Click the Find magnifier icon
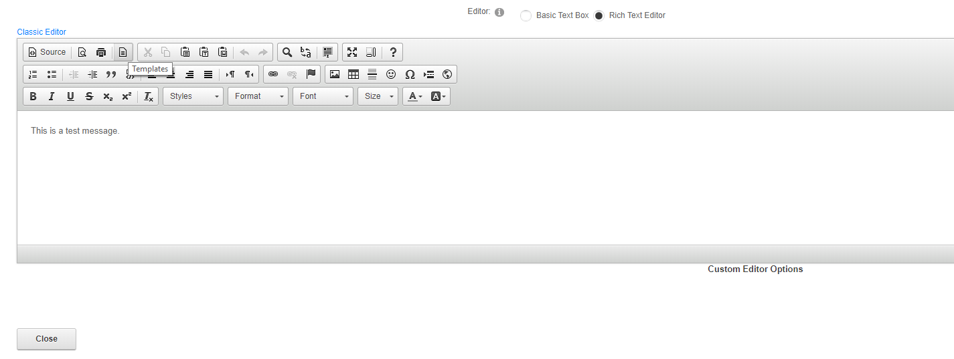 point(287,52)
